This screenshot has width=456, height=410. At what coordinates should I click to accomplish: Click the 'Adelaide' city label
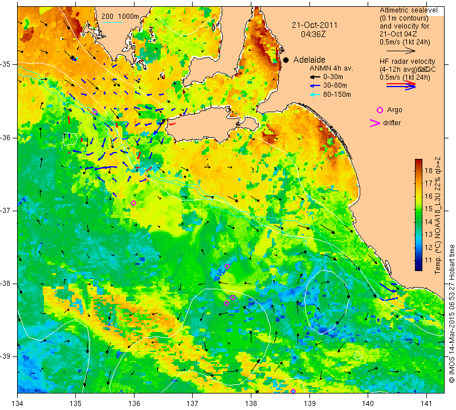309,60
